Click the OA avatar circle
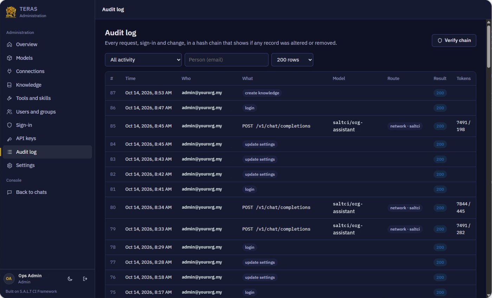492x298 pixels. coord(9,279)
